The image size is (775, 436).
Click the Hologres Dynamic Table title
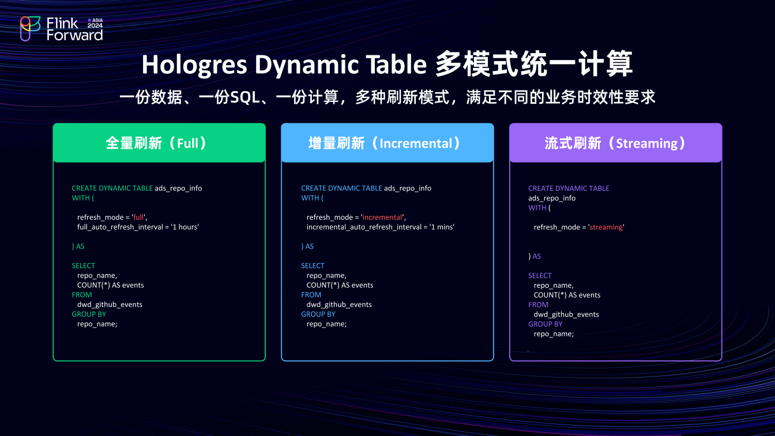pos(387,65)
